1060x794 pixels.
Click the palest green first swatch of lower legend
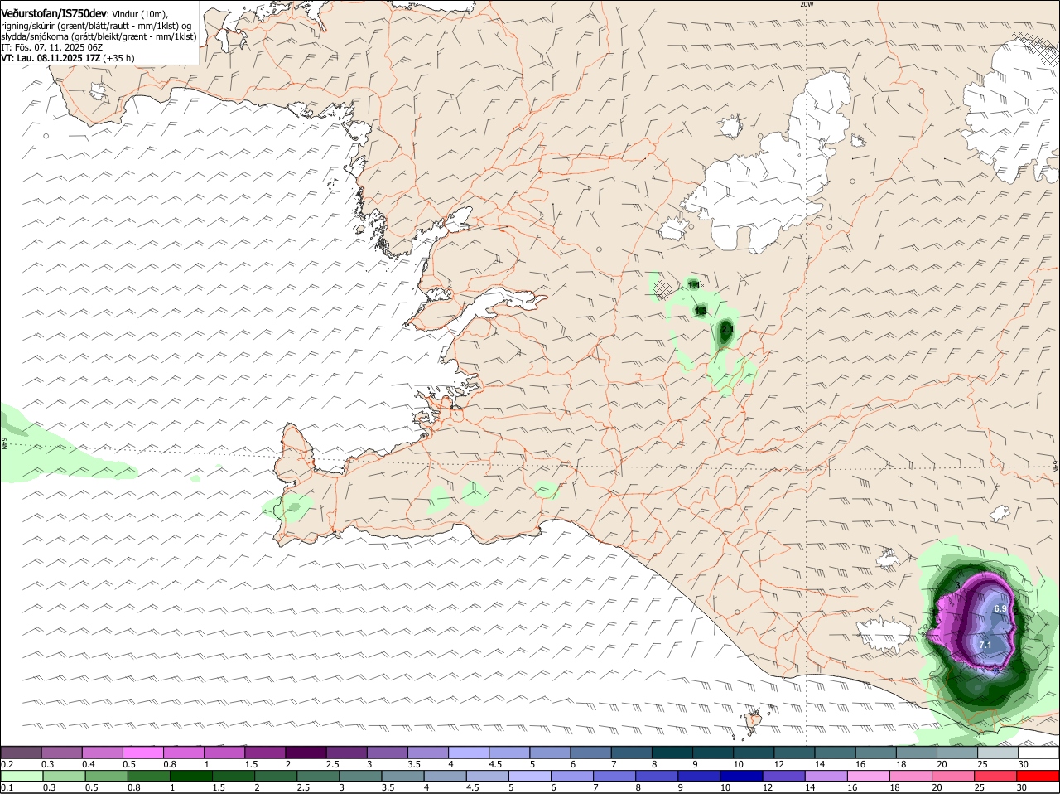click(x=22, y=776)
